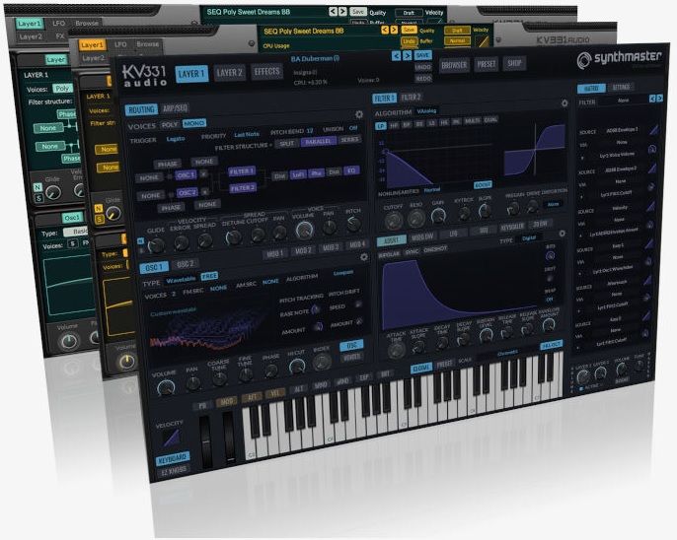Open the FM SRC dropdown

218,288
